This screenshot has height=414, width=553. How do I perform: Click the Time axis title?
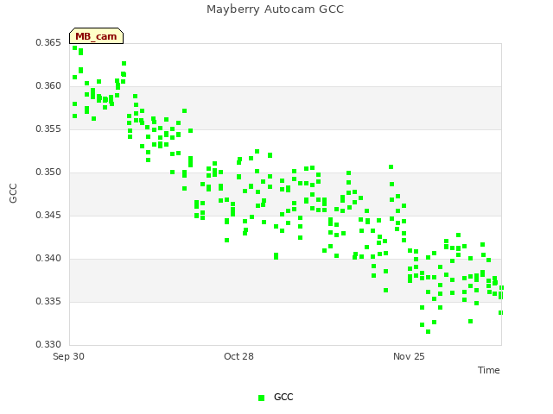[489, 370]
